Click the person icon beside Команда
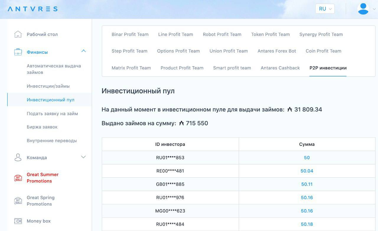This screenshot has width=378, height=231. 18,157
